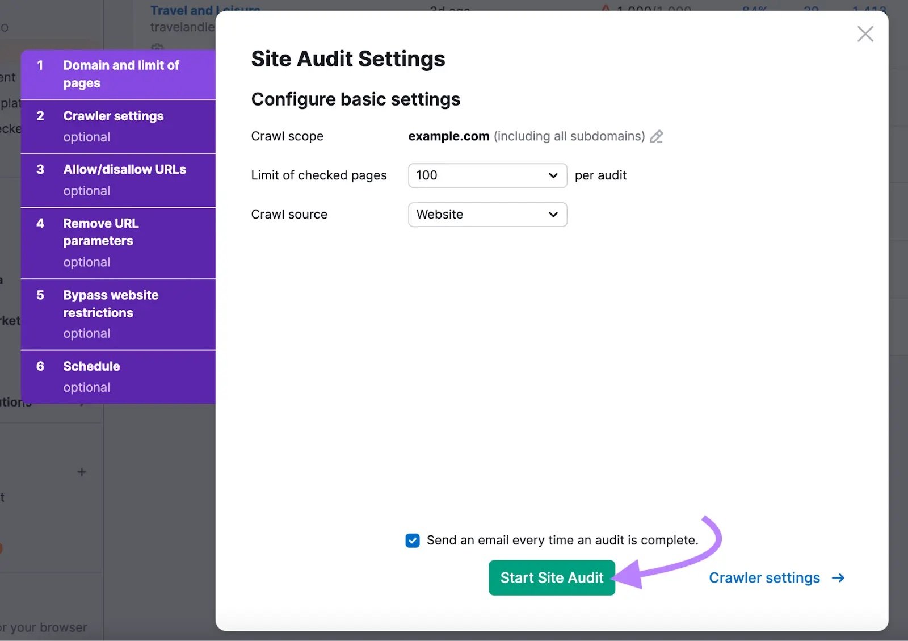Select step 1 Domain and limit of pages

(119, 74)
